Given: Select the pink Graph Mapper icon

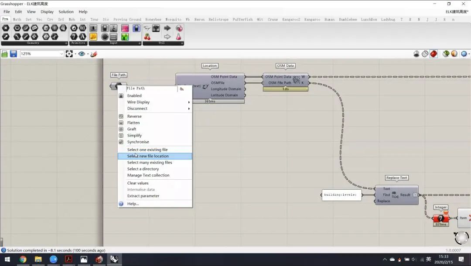Looking at the screenshot, I should (x=125, y=28).
